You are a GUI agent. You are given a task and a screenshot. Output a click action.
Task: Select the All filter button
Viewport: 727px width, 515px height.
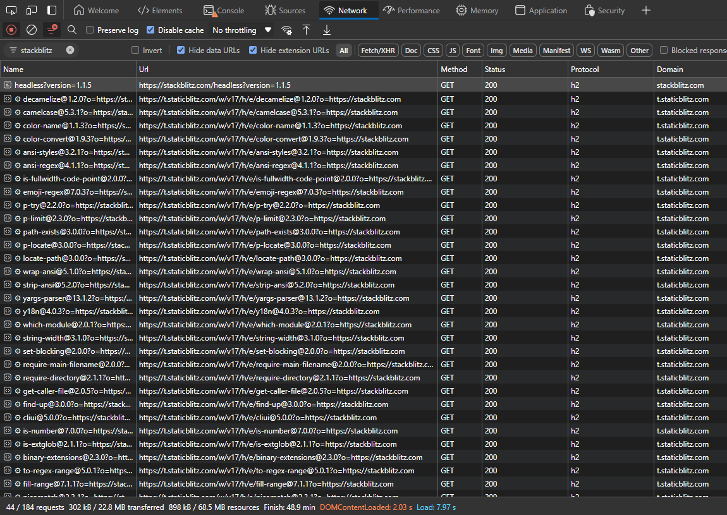click(x=343, y=51)
